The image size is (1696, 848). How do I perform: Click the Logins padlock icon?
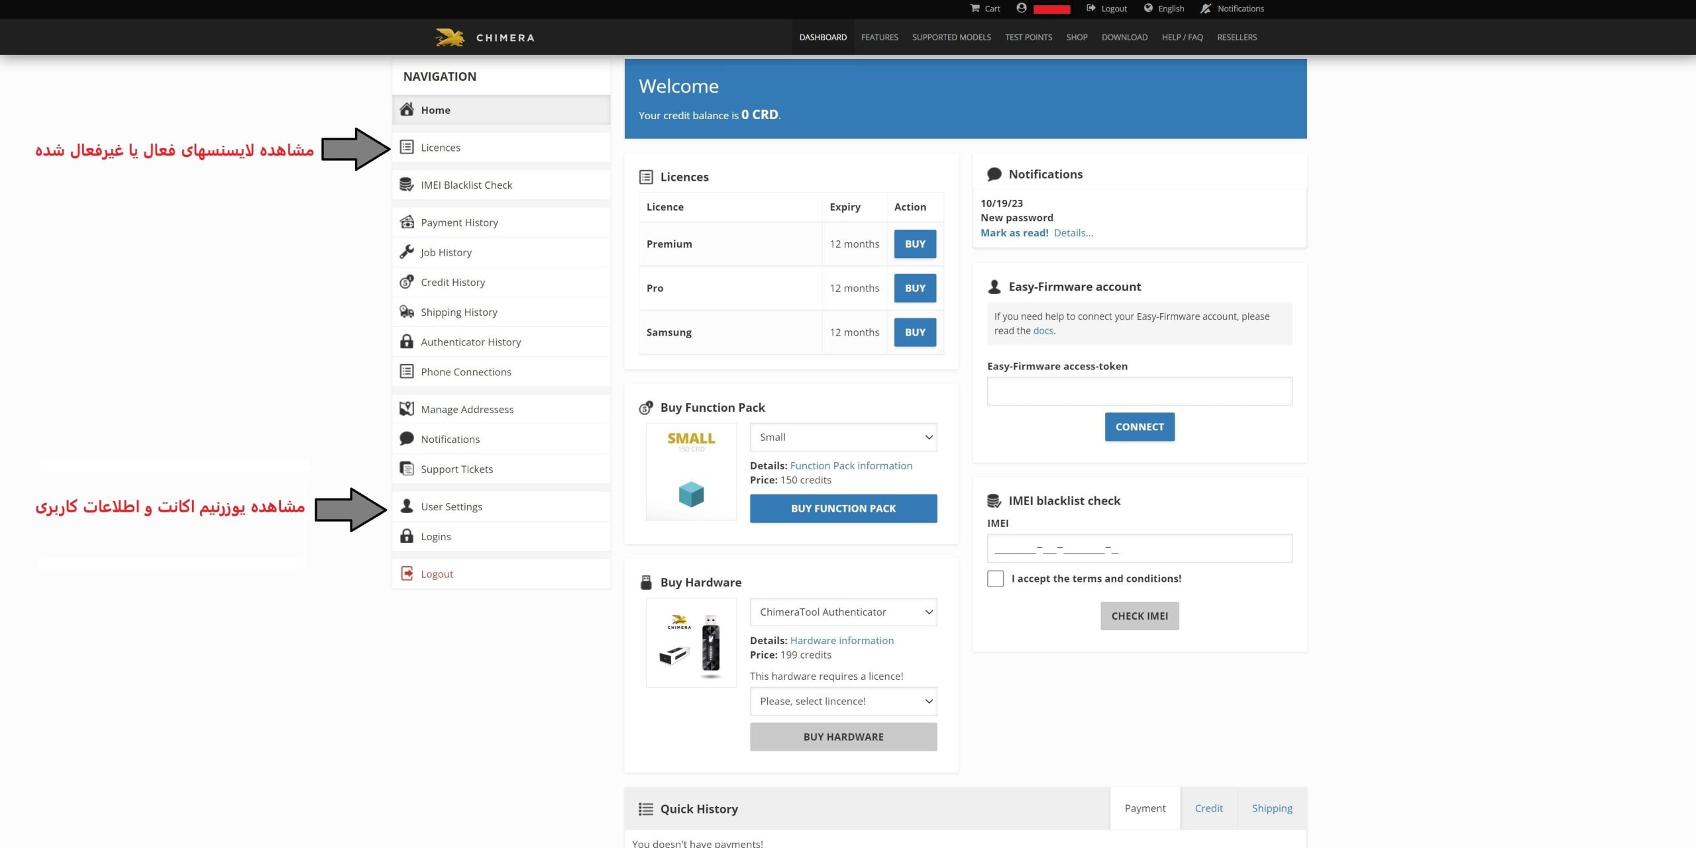(x=407, y=536)
